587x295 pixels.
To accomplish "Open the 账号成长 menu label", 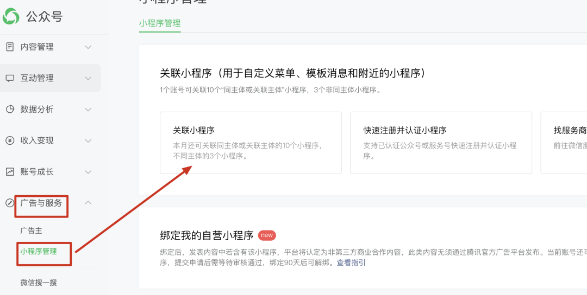I will [37, 172].
